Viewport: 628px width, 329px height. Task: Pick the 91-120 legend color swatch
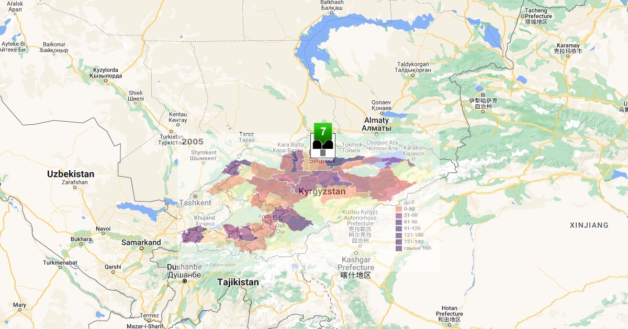point(399,228)
